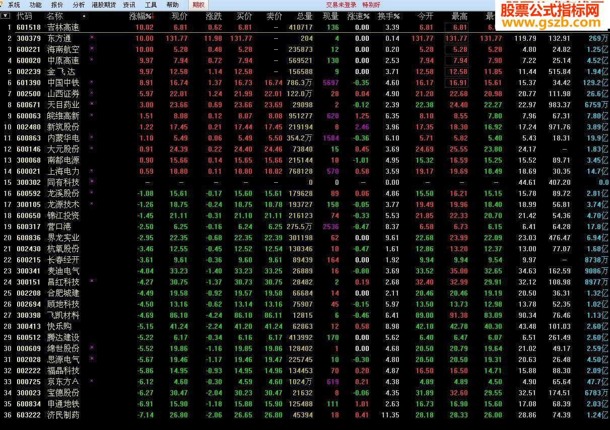Switch to the 期权 tab

198,5
